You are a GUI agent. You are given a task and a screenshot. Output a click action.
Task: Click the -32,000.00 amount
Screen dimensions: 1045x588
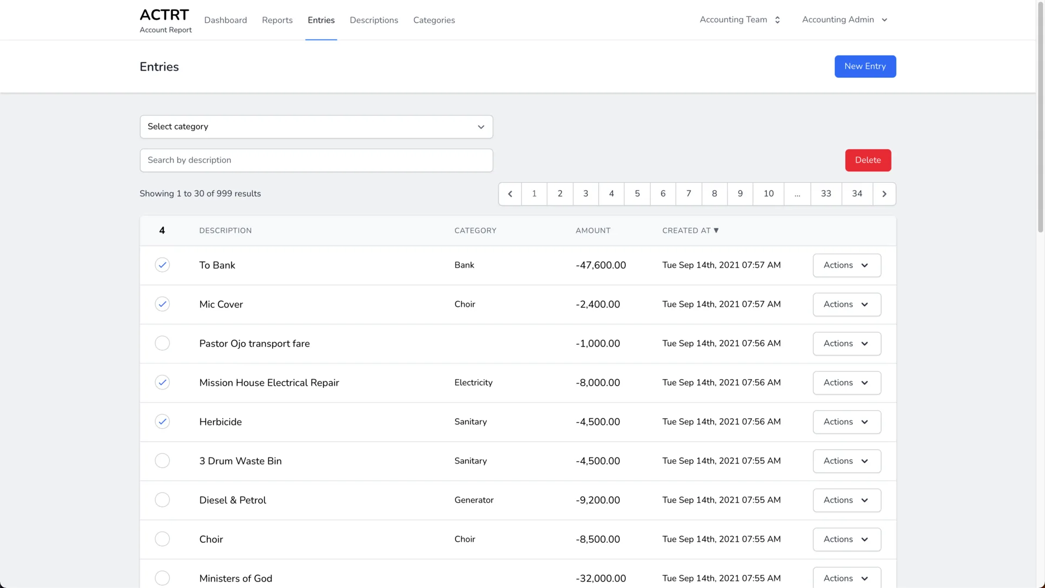(601, 579)
